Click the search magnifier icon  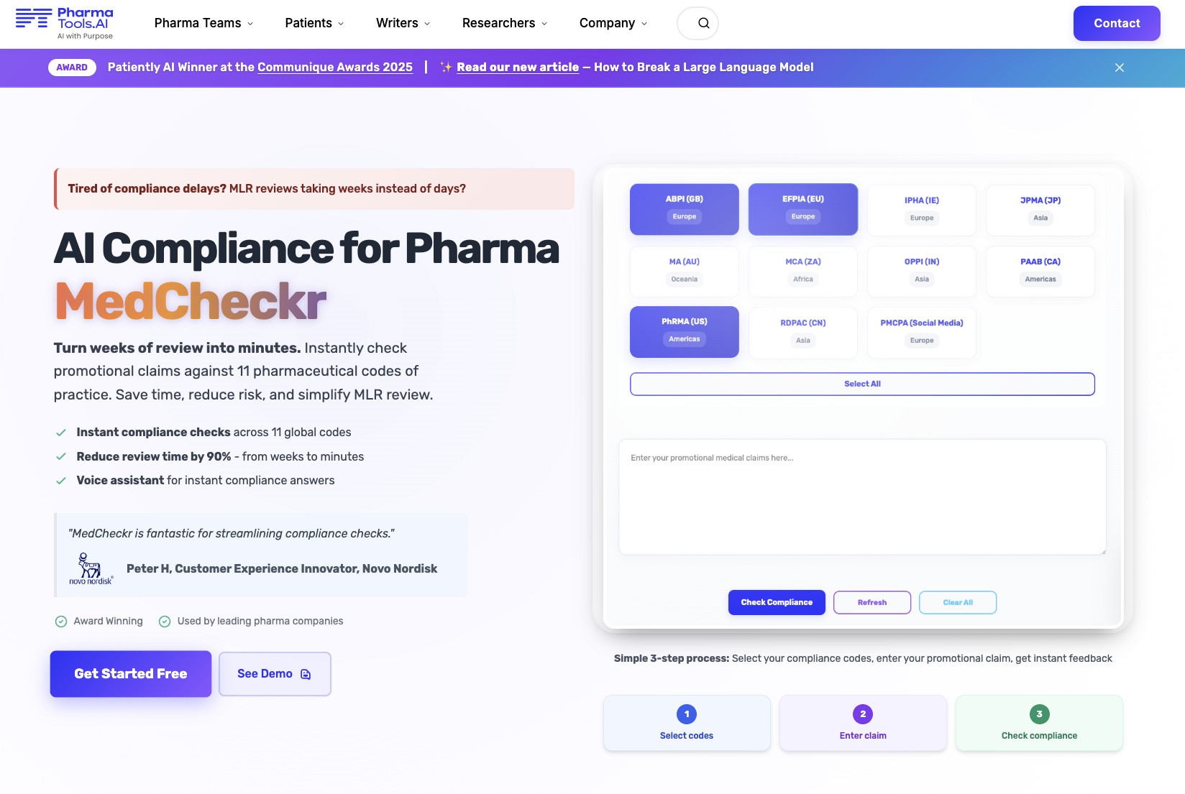coord(697,23)
